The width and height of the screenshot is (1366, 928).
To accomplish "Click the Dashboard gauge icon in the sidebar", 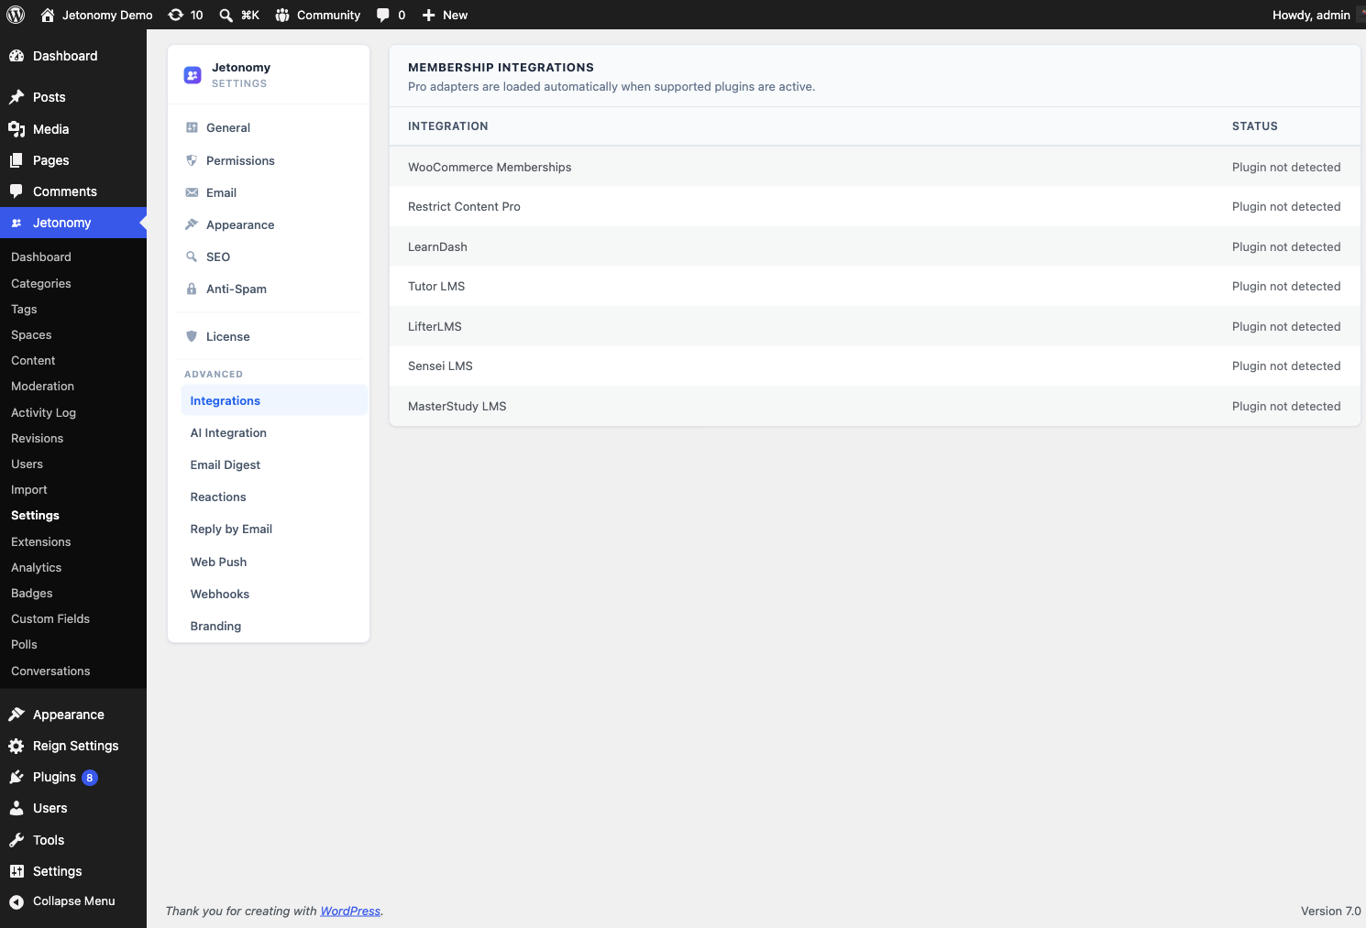I will click(17, 56).
